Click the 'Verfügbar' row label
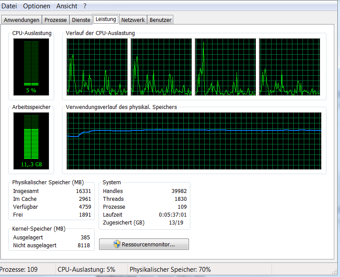This screenshot has width=340, height=277. [25, 207]
